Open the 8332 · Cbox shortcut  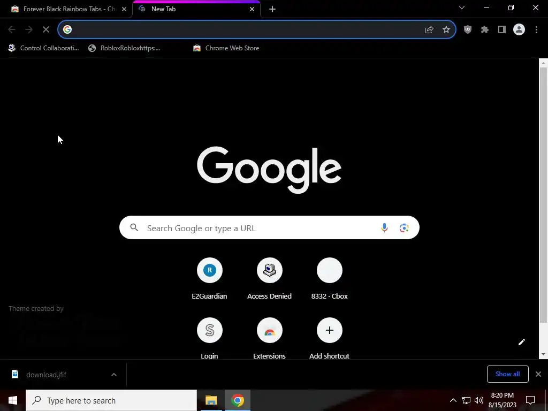(330, 279)
